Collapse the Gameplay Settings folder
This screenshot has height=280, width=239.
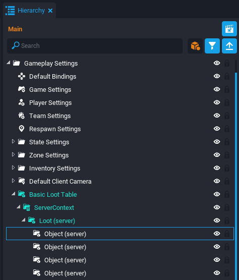[x=8, y=63]
